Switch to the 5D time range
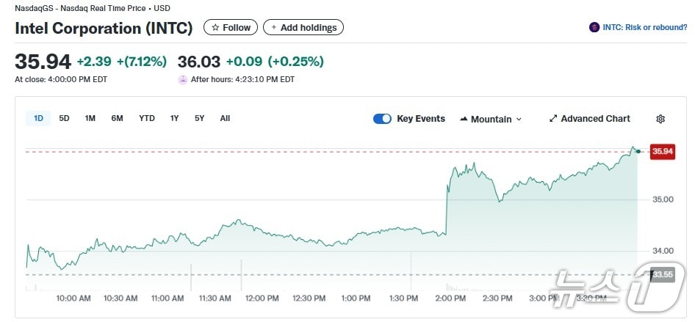This screenshot has width=695, height=322. click(x=64, y=118)
